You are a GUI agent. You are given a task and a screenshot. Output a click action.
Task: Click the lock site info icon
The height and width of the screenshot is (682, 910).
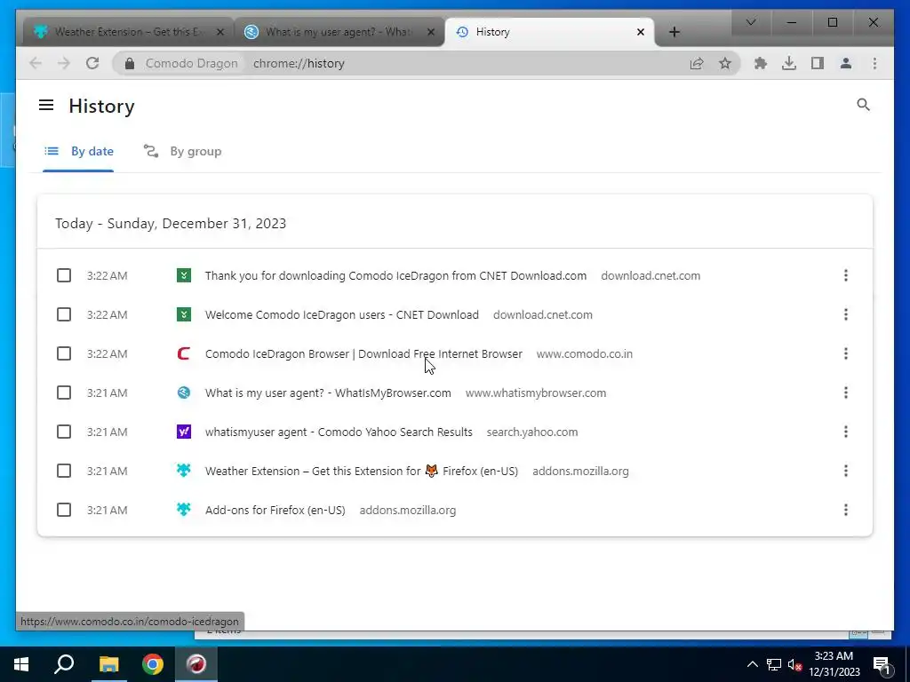(x=130, y=63)
